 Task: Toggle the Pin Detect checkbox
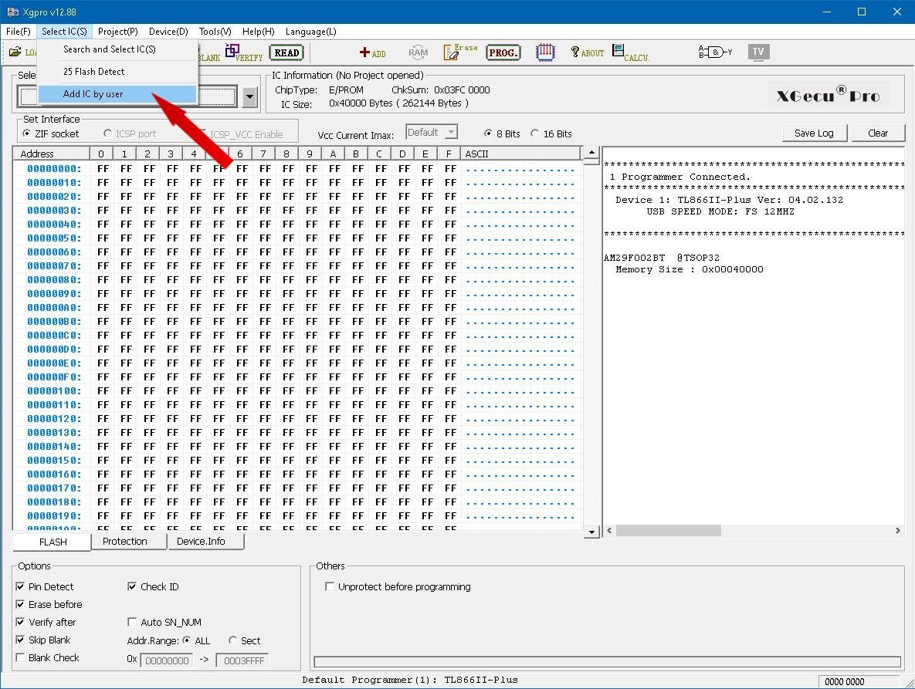(20, 586)
